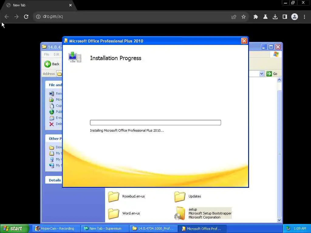
Task: Open the browser extensions puzzle icon
Action: click(x=256, y=17)
